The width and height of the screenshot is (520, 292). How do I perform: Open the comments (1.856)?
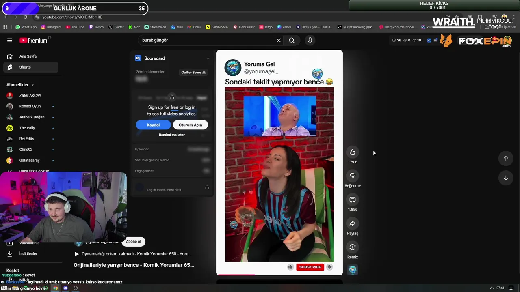(353, 200)
